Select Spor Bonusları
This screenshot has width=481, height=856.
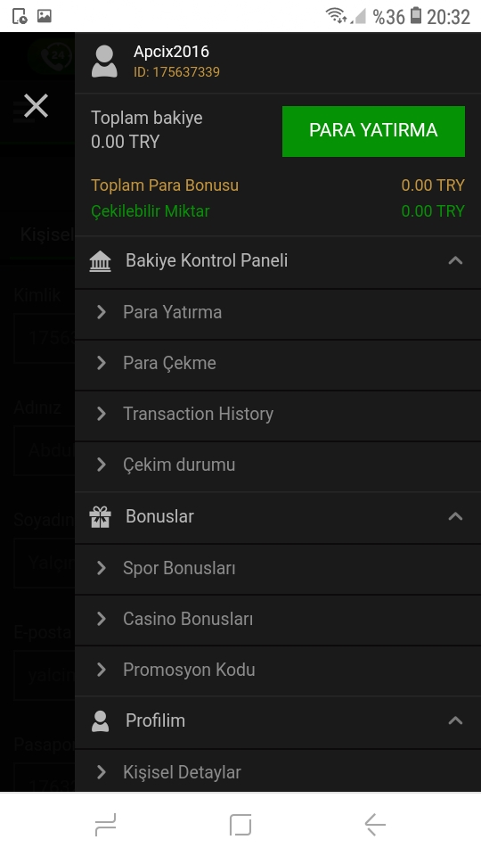[x=278, y=568]
